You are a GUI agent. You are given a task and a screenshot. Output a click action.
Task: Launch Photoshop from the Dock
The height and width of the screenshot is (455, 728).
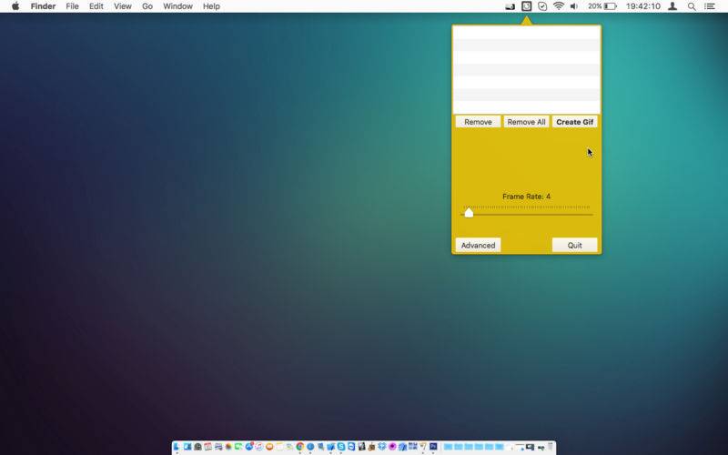(x=433, y=447)
